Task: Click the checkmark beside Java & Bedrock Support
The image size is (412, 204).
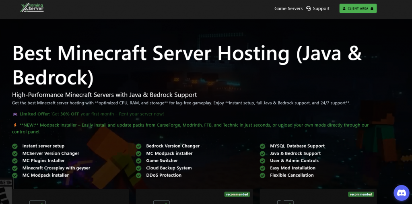Action: click(262, 154)
